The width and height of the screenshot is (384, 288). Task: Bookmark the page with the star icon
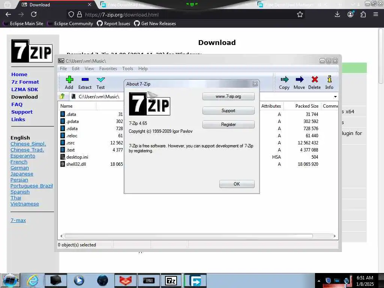(300, 15)
